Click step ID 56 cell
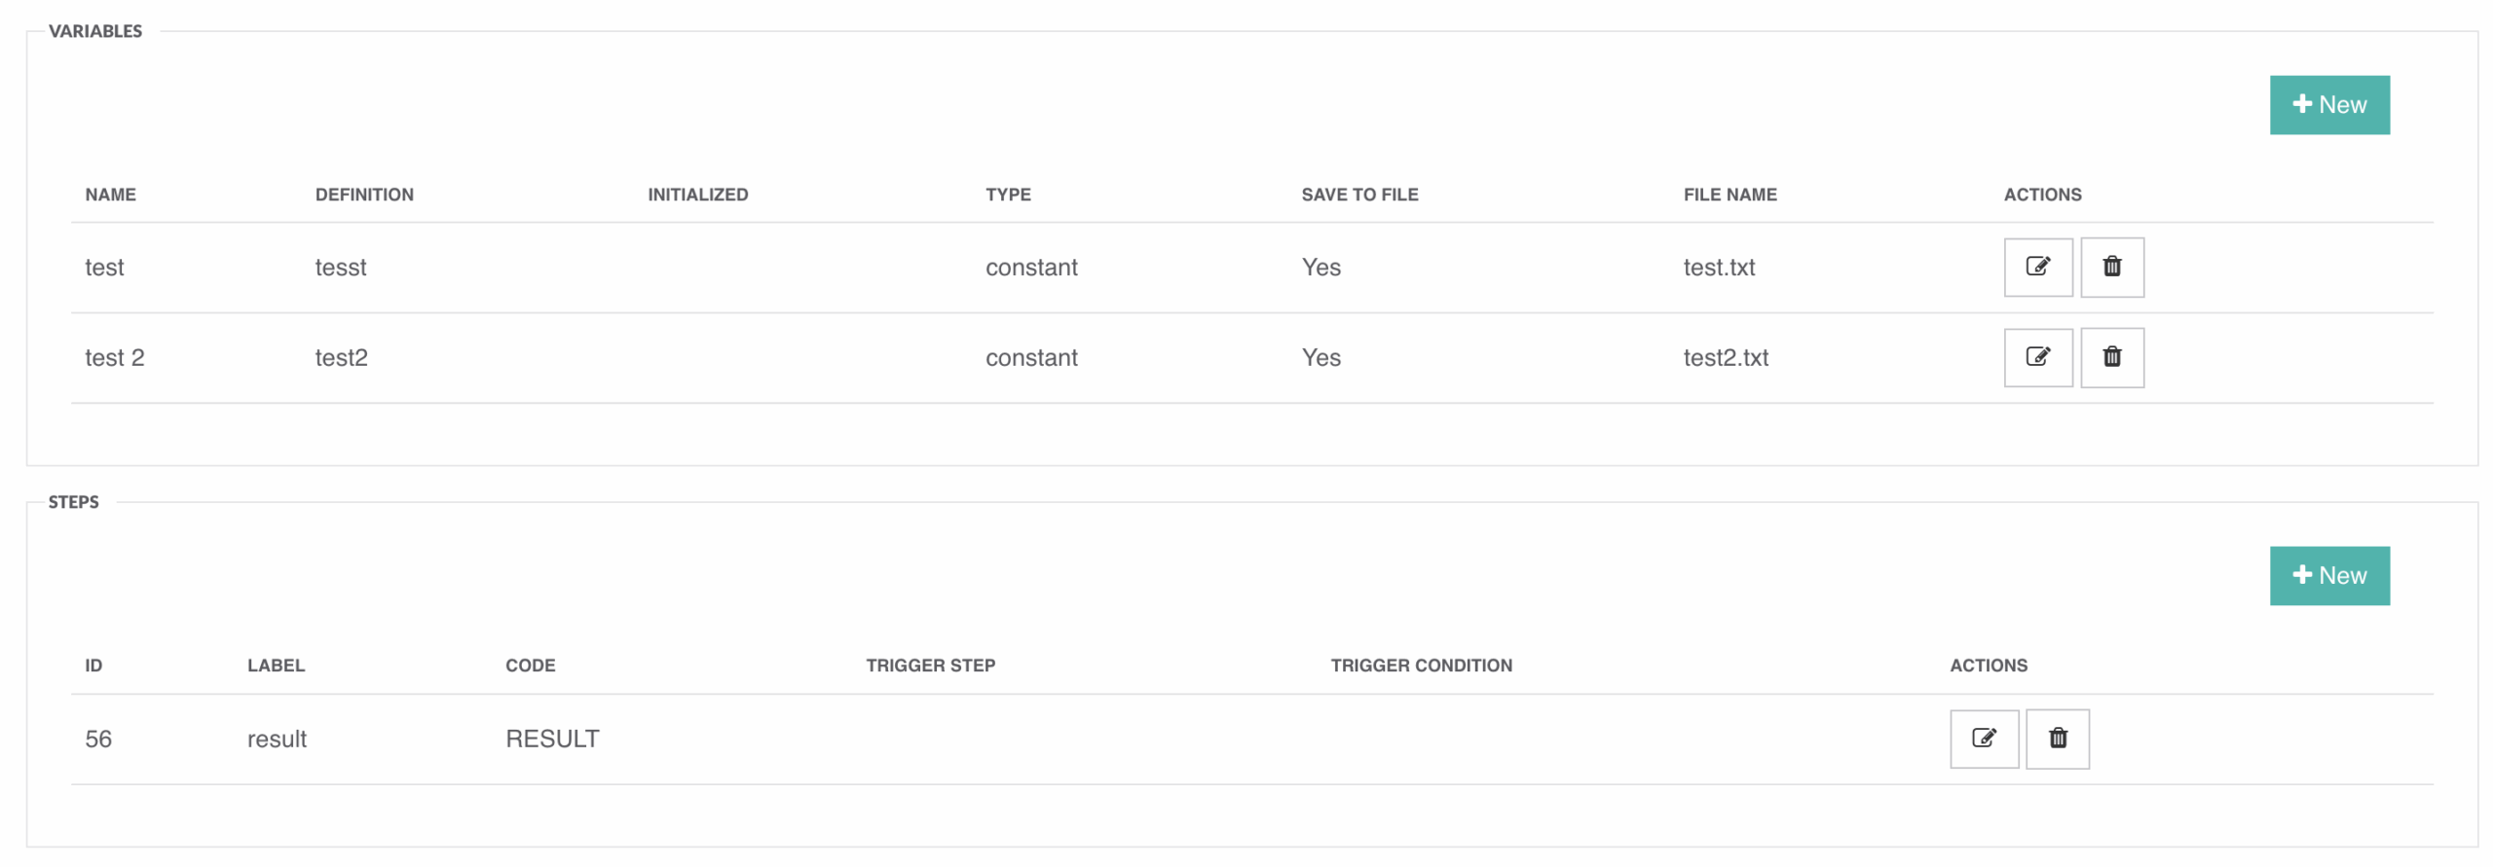This screenshot has height=867, width=2493. point(98,740)
